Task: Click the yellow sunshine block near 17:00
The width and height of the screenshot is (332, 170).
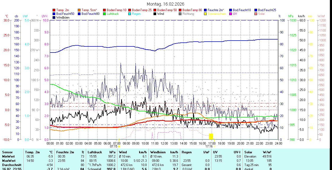Action: [x=211, y=136]
